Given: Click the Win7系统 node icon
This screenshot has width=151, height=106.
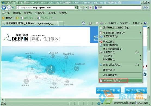Looking at the screenshot, I should coord(67,82).
